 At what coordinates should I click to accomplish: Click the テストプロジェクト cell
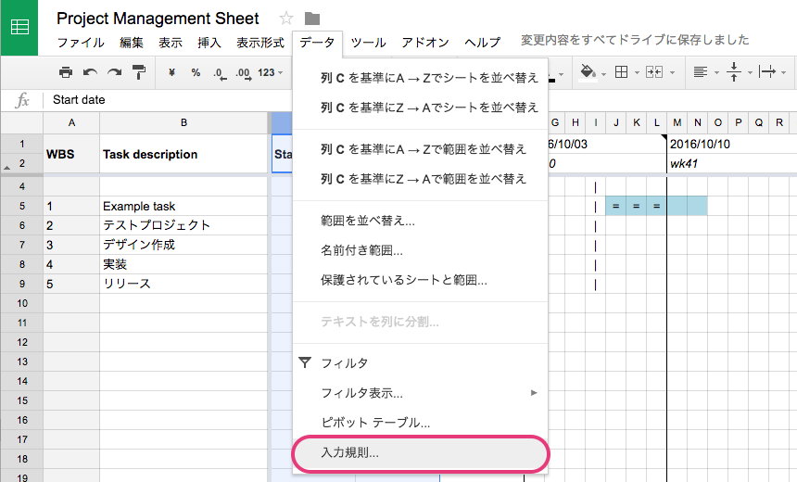coord(183,225)
